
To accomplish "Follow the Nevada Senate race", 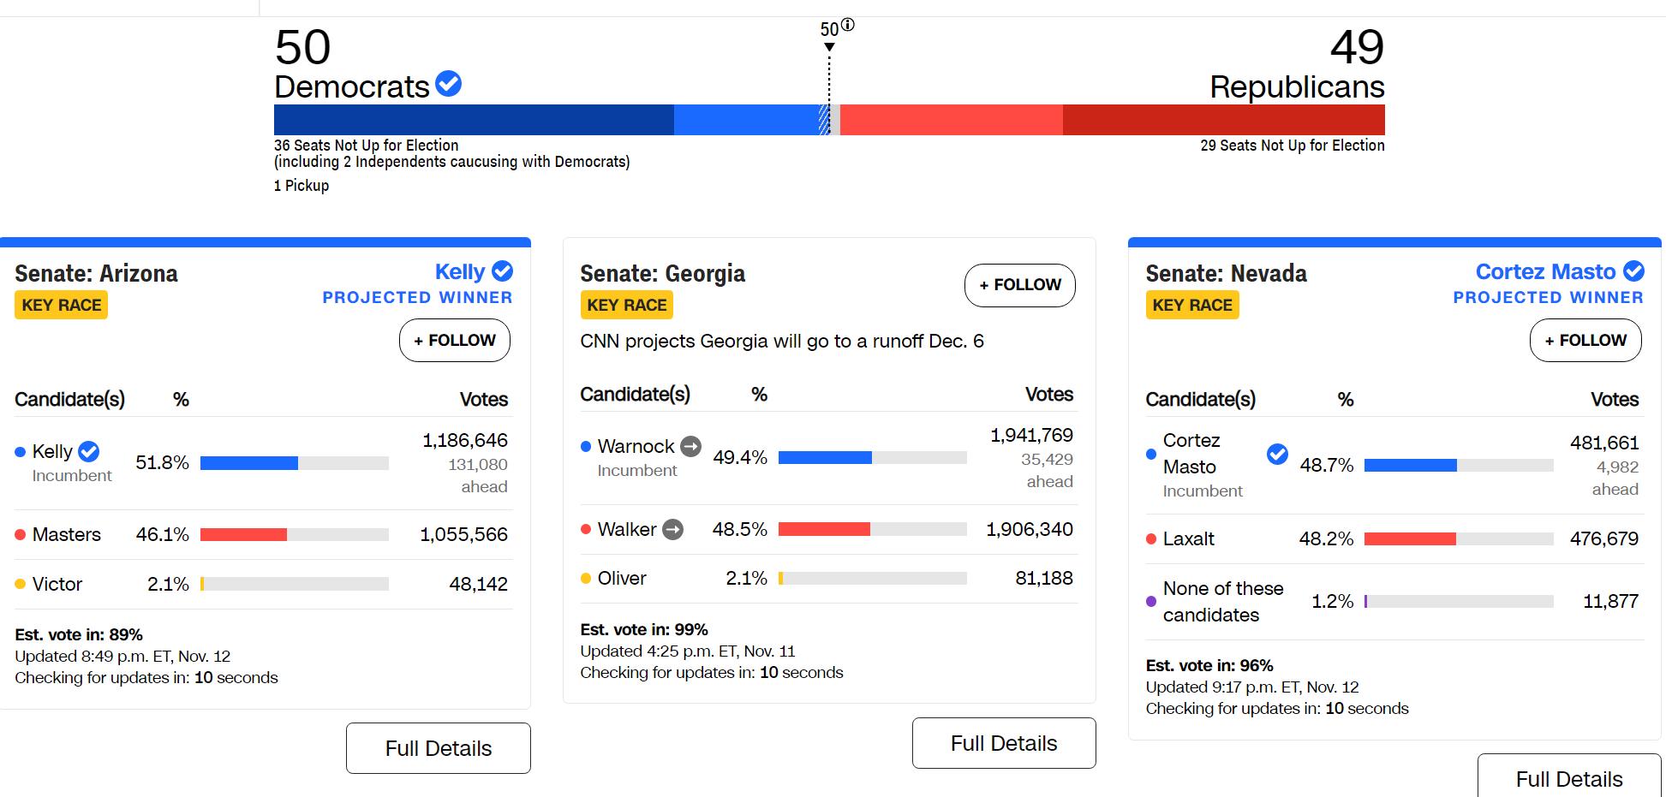I will pos(1585,341).
